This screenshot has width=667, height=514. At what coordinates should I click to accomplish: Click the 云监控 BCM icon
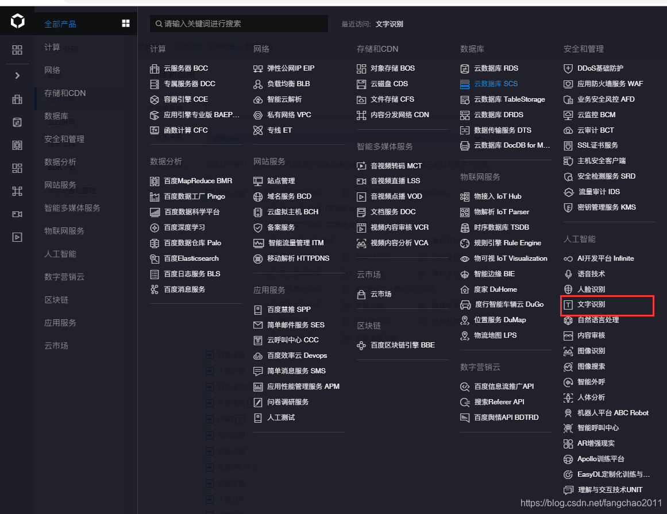[x=568, y=115]
